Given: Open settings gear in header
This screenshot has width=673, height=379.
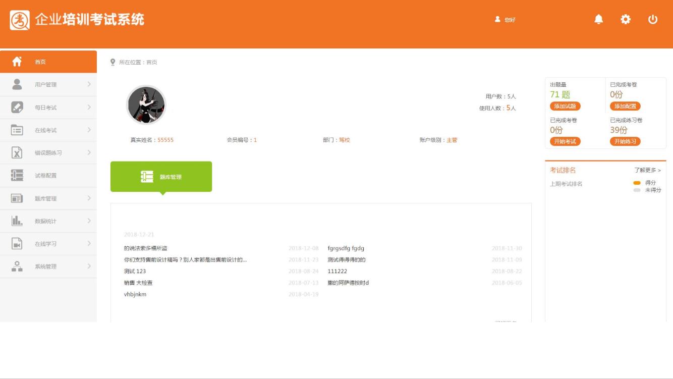Looking at the screenshot, I should pyautogui.click(x=626, y=20).
